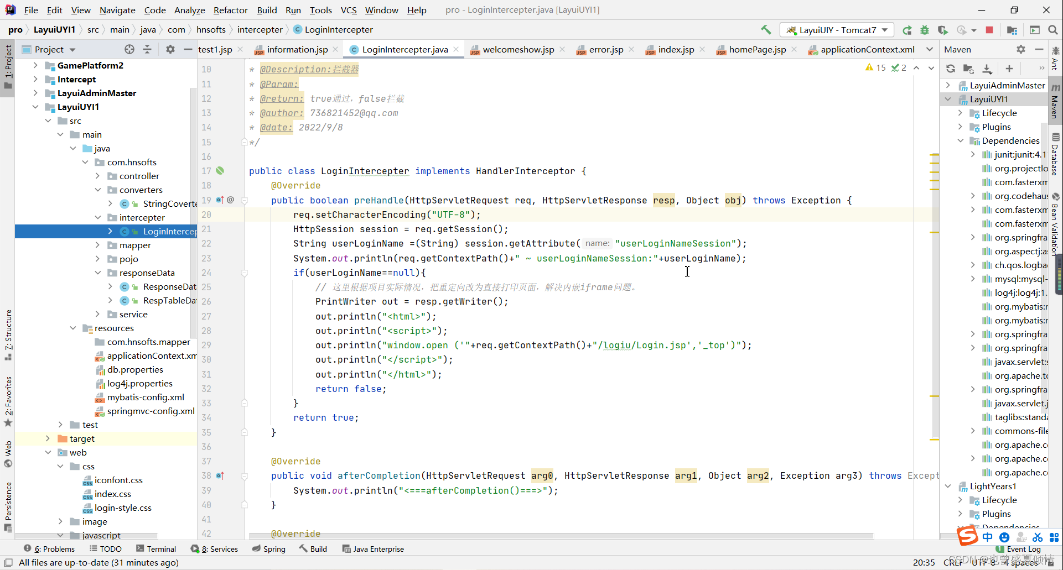Image resolution: width=1063 pixels, height=570 pixels.
Task: Click the Rerun configuration icon
Action: (x=907, y=30)
